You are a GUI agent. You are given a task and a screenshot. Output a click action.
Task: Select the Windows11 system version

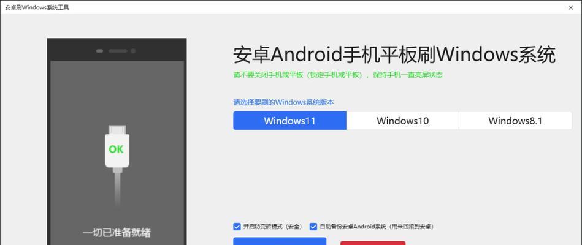(289, 121)
